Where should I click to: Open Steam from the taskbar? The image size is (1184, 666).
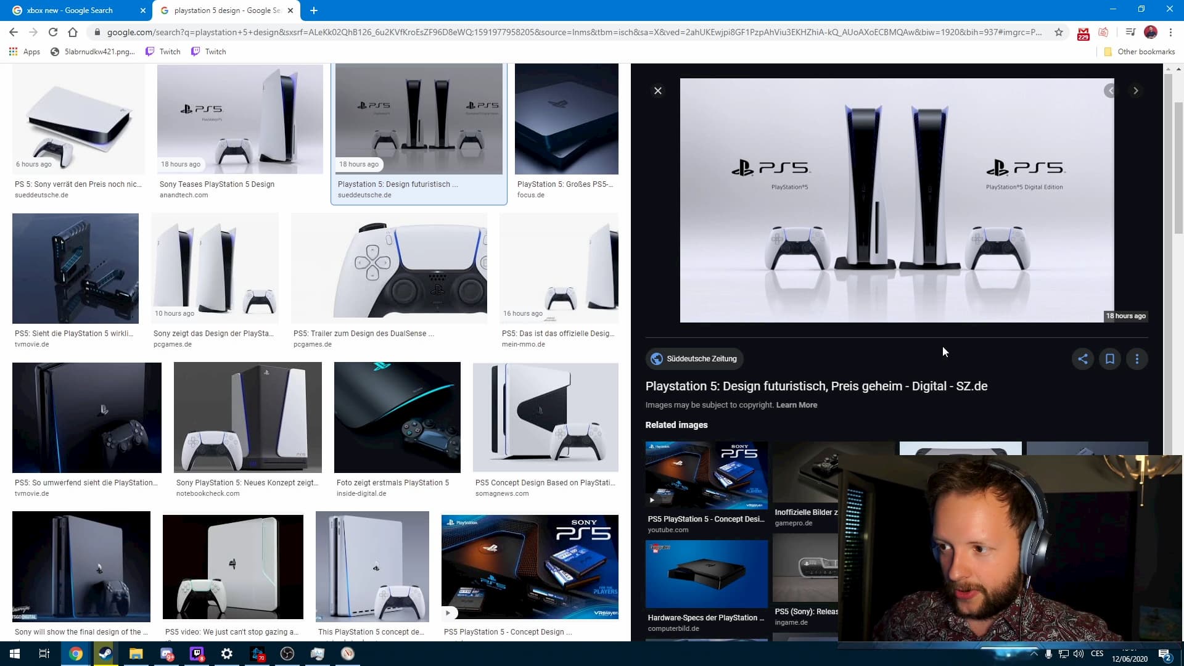coord(105,654)
